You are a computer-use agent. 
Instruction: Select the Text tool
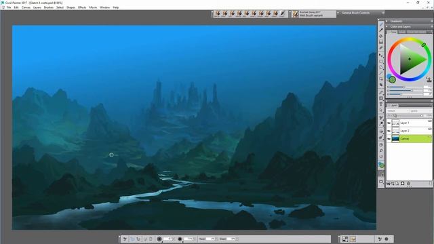pyautogui.click(x=381, y=104)
